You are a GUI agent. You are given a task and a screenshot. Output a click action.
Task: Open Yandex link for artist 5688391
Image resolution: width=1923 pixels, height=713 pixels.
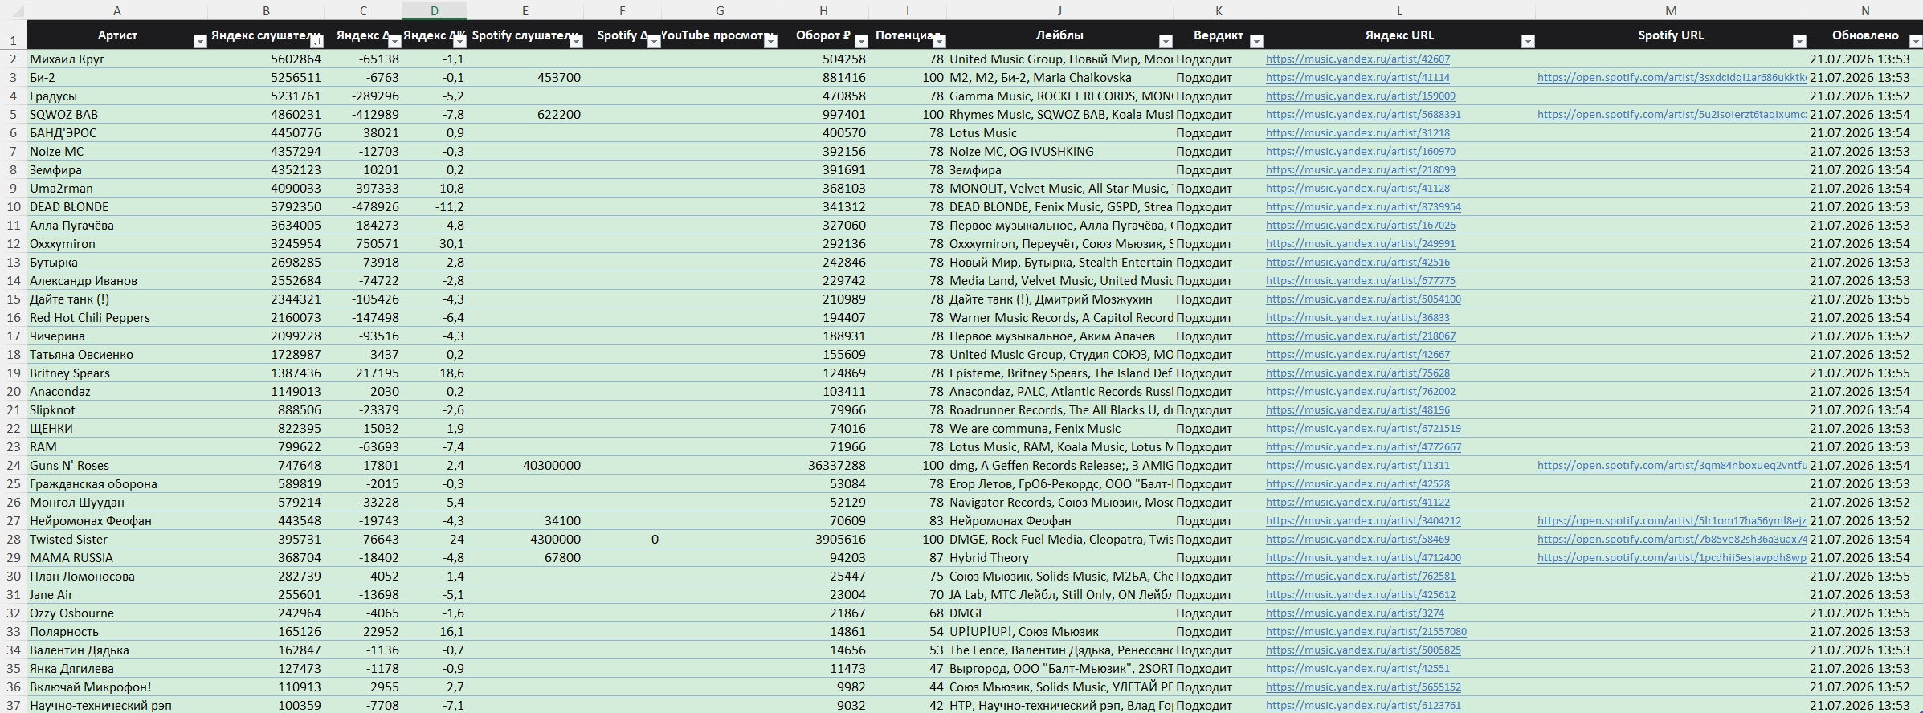[1363, 114]
